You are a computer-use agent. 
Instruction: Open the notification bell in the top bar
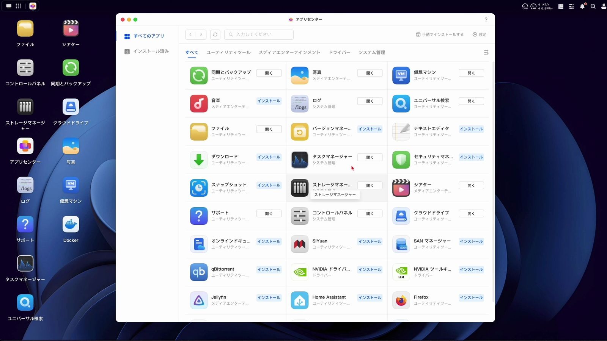coord(582,6)
